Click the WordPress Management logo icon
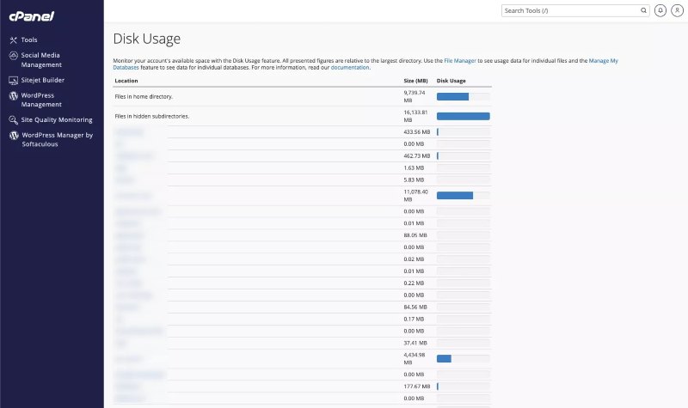Screen dimensions: 688x408 (14, 95)
